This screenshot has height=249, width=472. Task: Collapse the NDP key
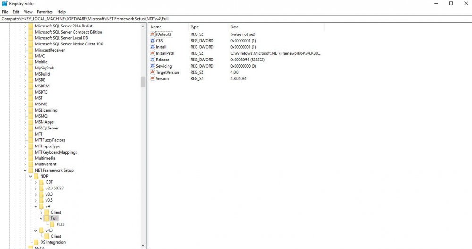(x=30, y=176)
